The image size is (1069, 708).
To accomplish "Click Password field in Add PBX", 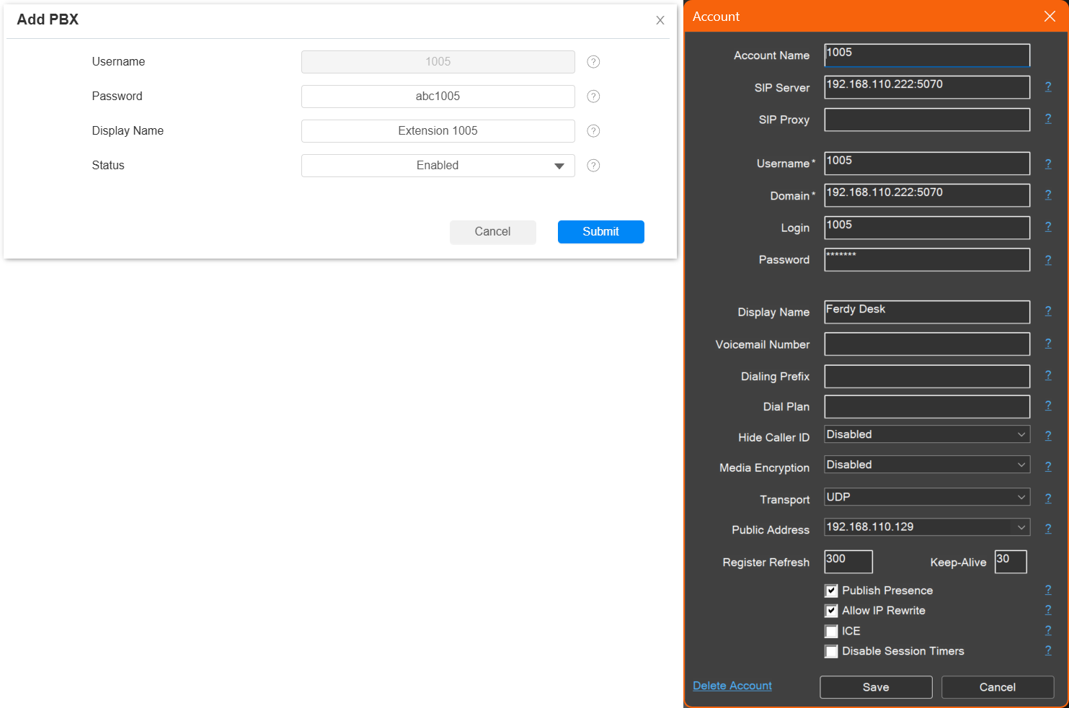I will 438,97.
